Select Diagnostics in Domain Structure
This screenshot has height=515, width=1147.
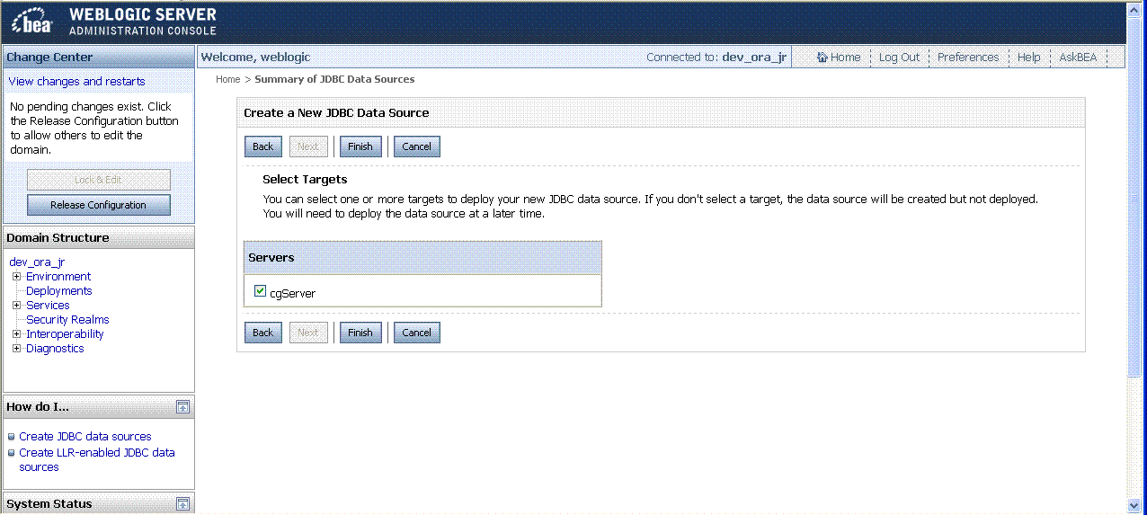[55, 349]
